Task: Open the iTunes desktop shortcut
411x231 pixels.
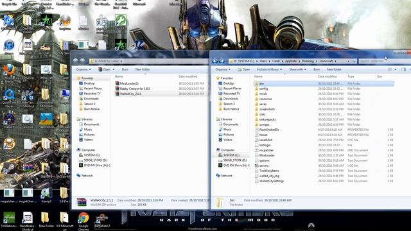Action: pyautogui.click(x=9, y=47)
